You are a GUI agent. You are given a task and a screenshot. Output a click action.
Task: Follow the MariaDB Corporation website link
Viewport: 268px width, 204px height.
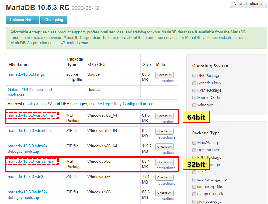click(x=226, y=38)
